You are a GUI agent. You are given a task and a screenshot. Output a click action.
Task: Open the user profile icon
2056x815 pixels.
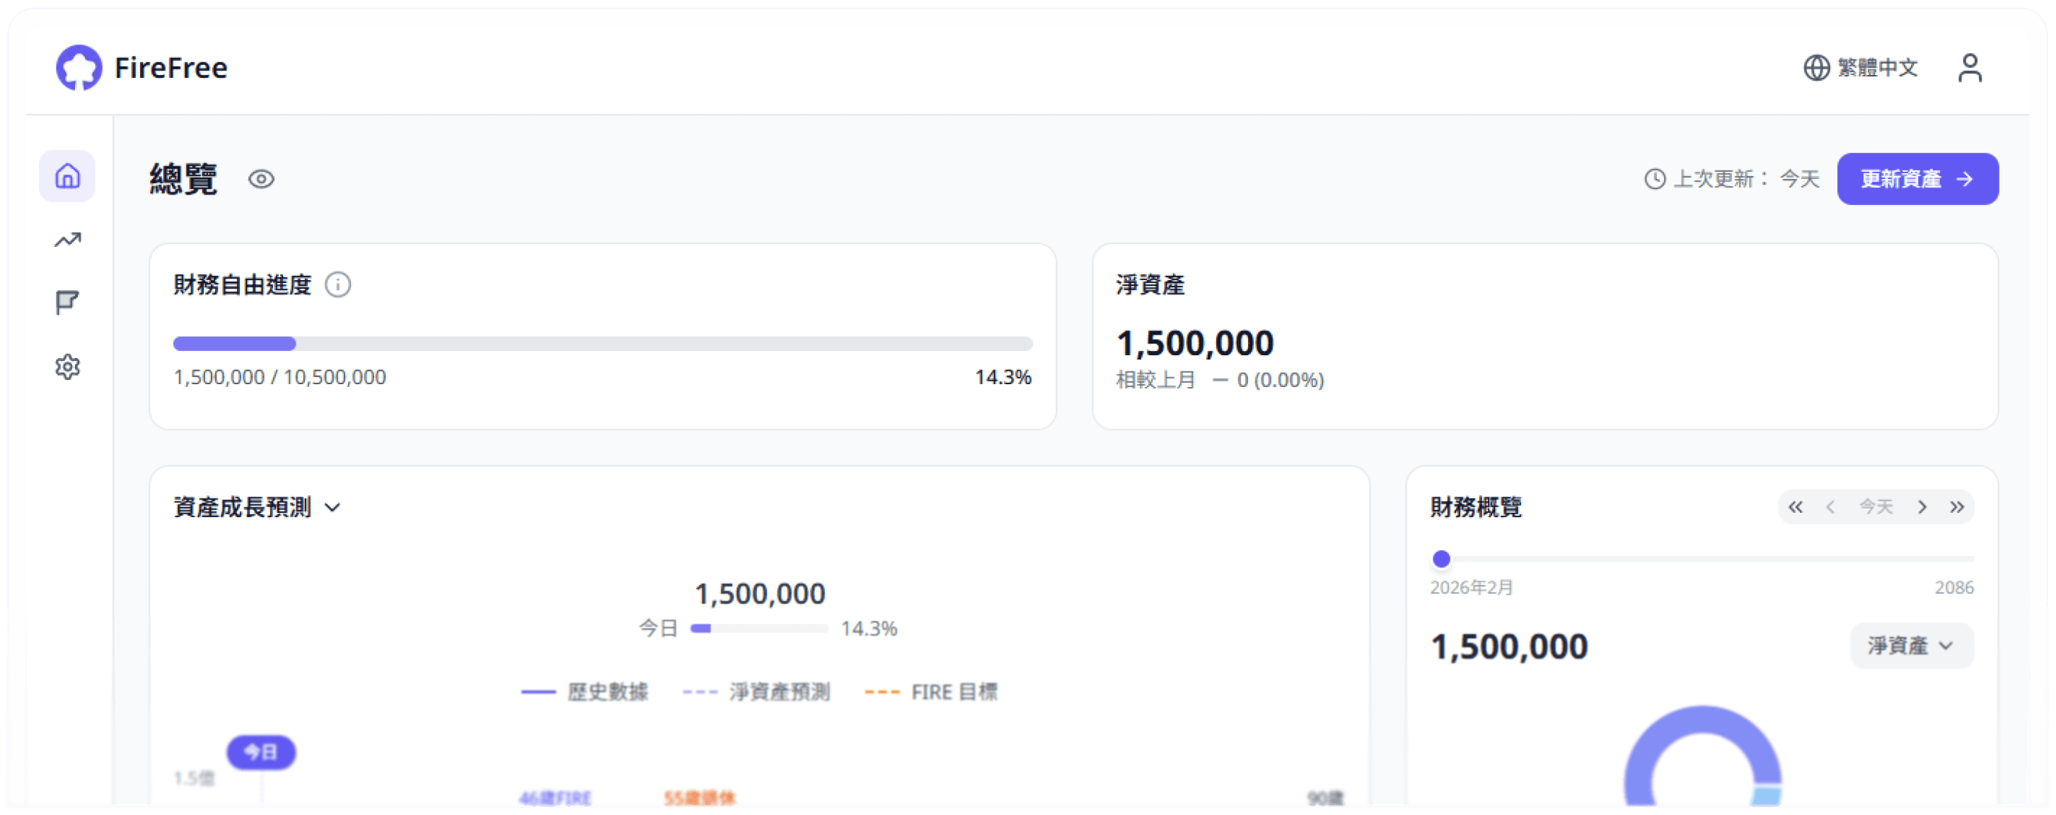[x=1970, y=68]
